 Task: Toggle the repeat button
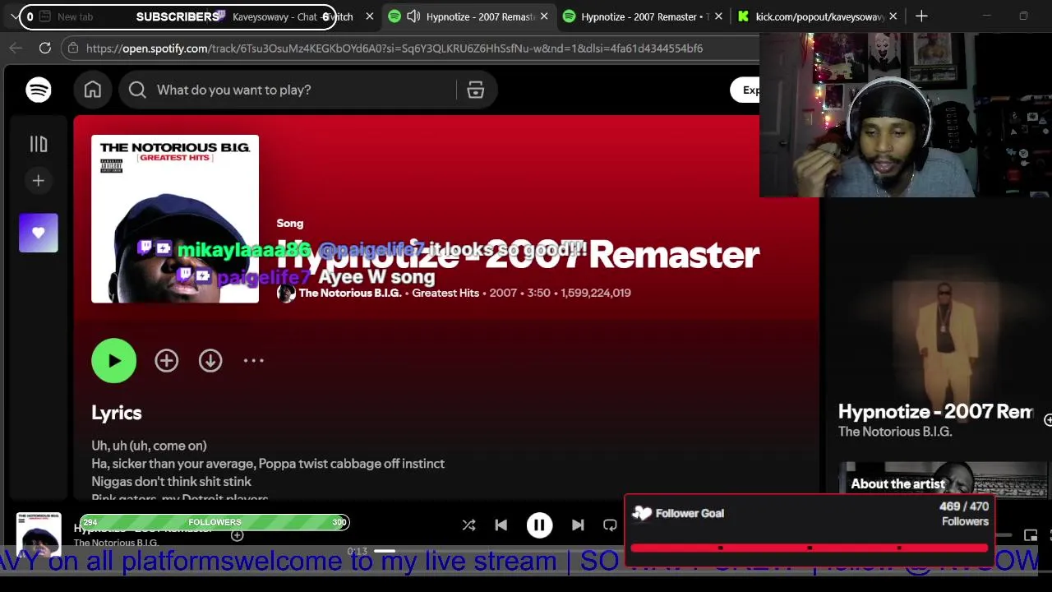click(x=610, y=525)
